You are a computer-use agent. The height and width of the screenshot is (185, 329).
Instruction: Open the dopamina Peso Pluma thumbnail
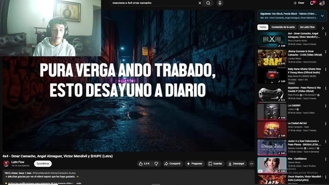point(272,94)
